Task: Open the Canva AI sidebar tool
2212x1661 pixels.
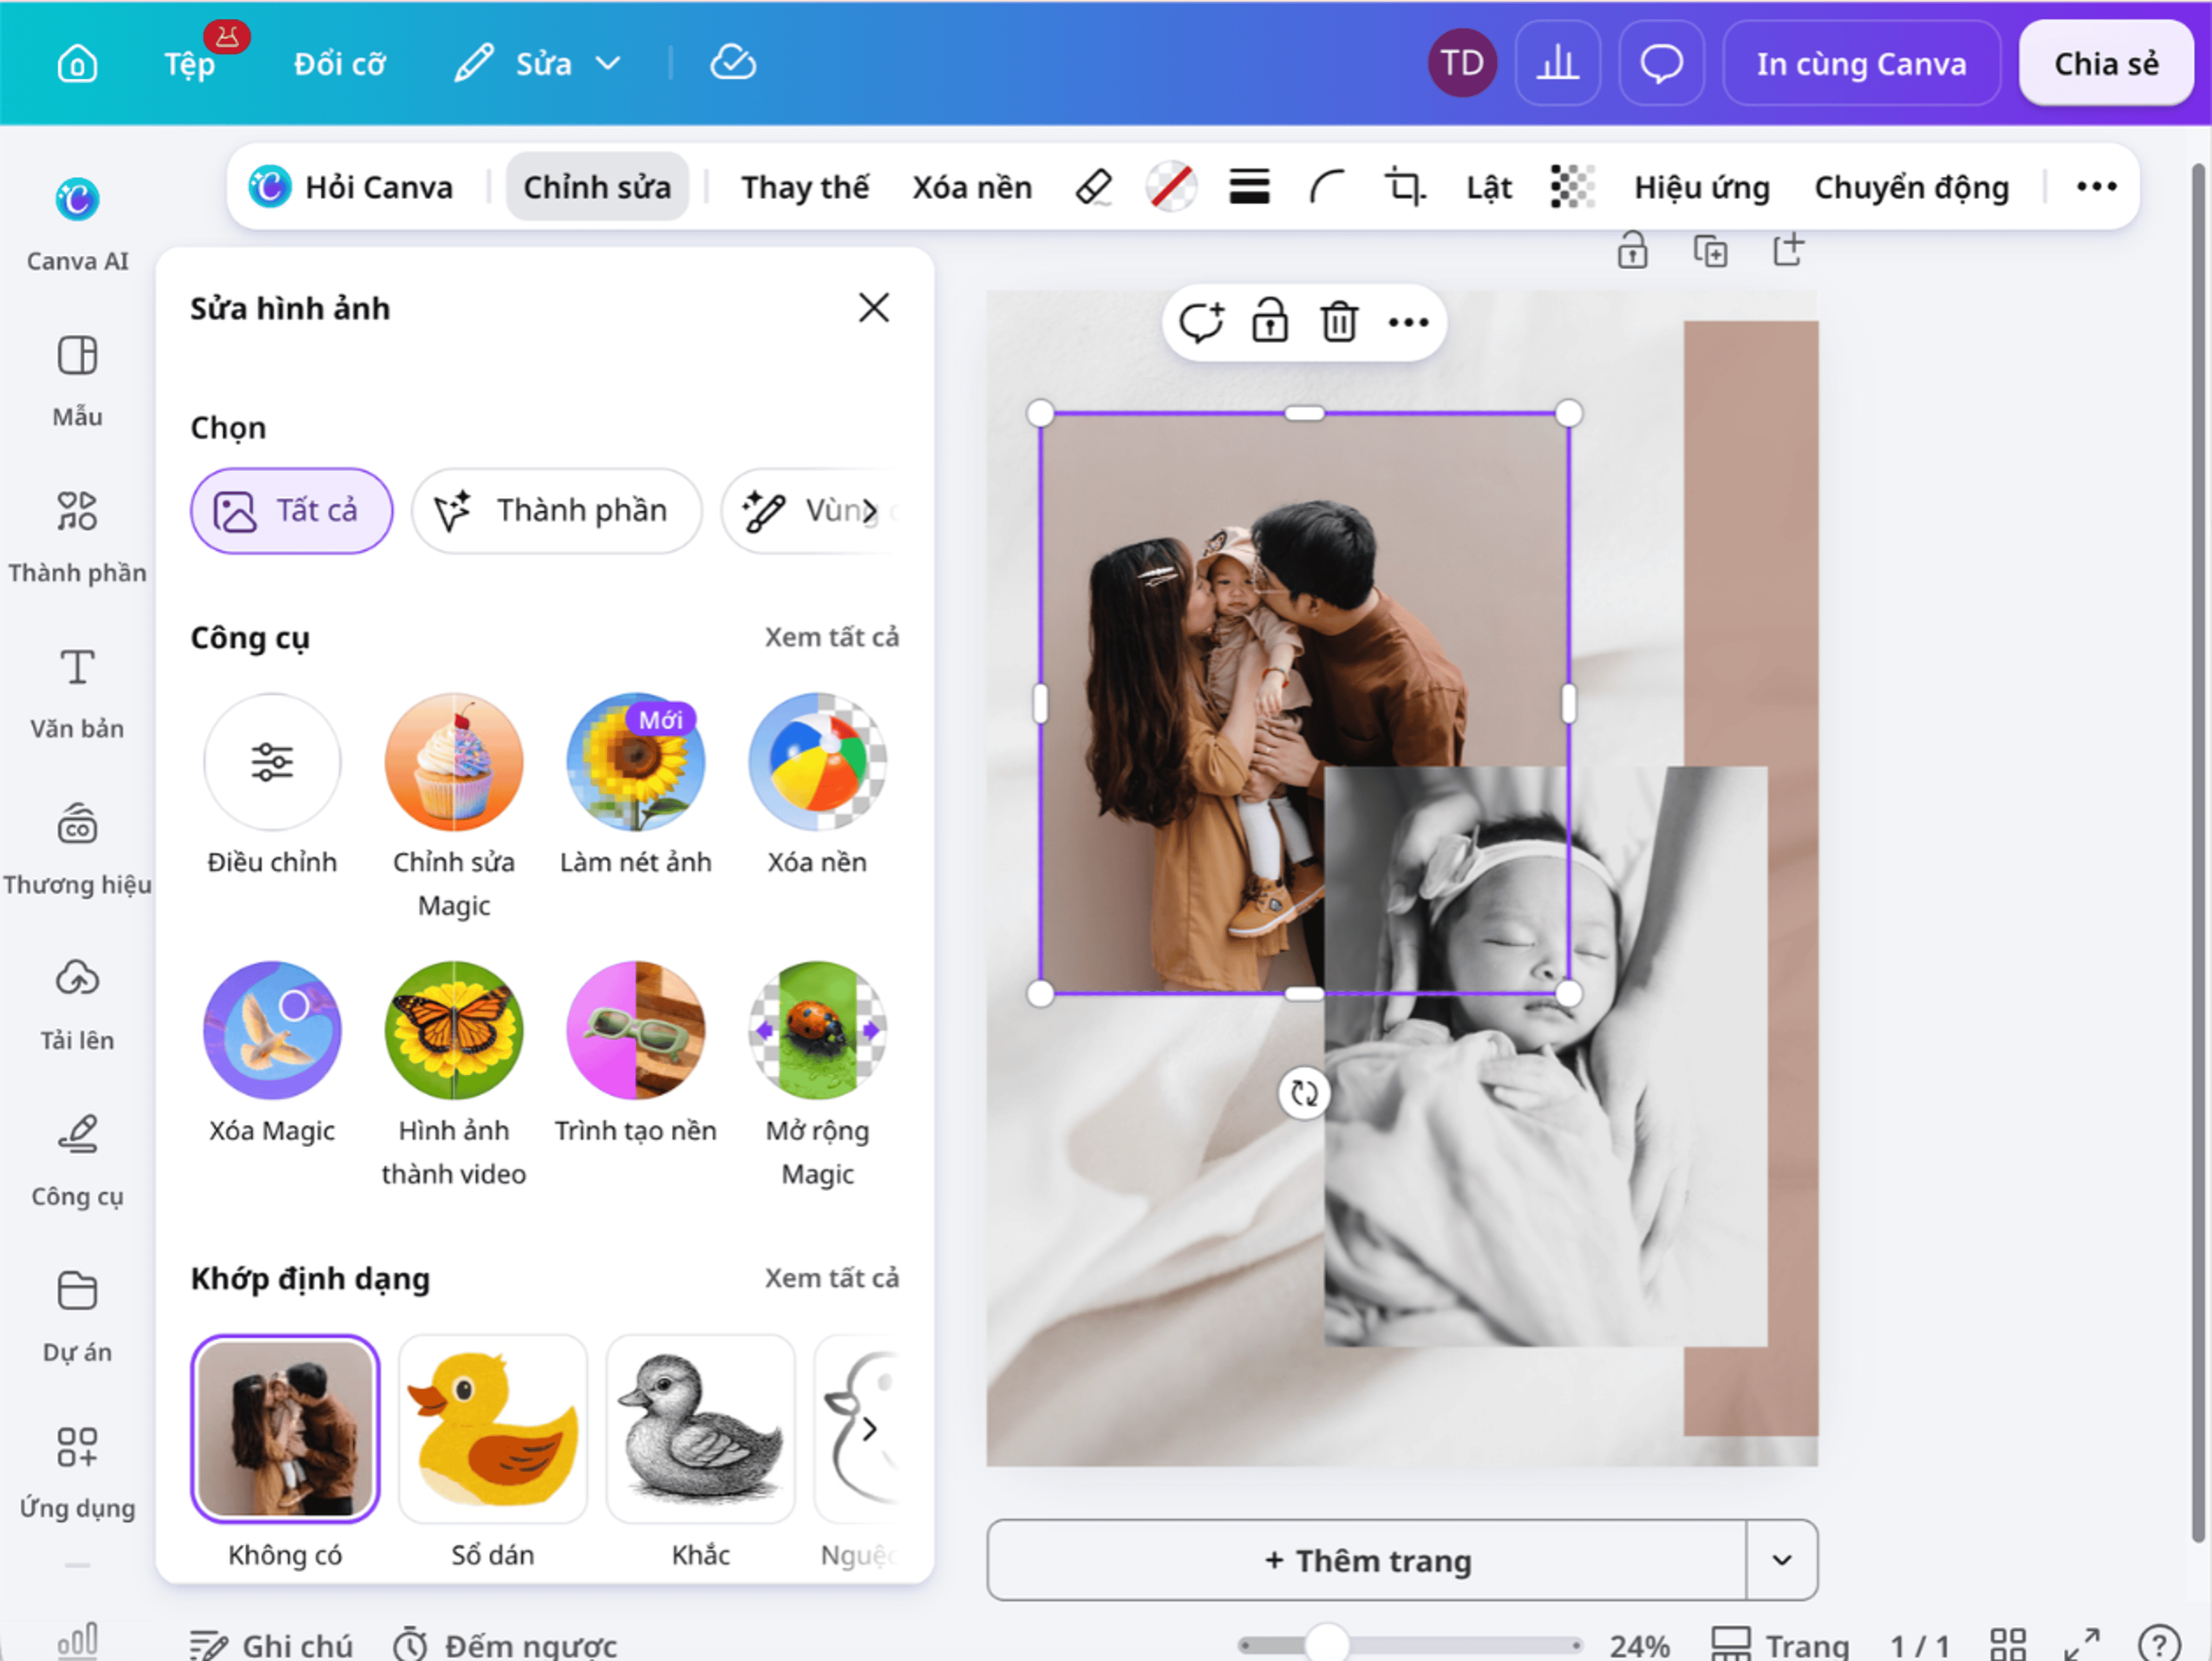Action: [77, 224]
